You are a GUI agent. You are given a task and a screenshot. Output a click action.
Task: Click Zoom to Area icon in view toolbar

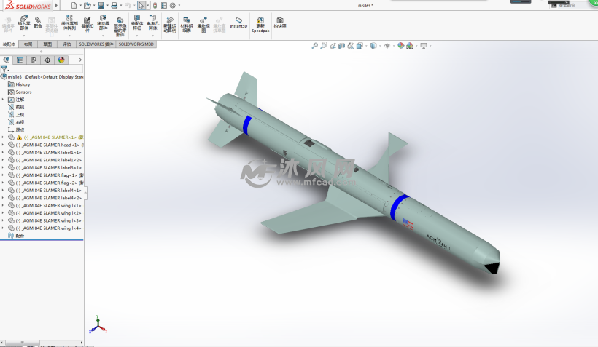(324, 46)
